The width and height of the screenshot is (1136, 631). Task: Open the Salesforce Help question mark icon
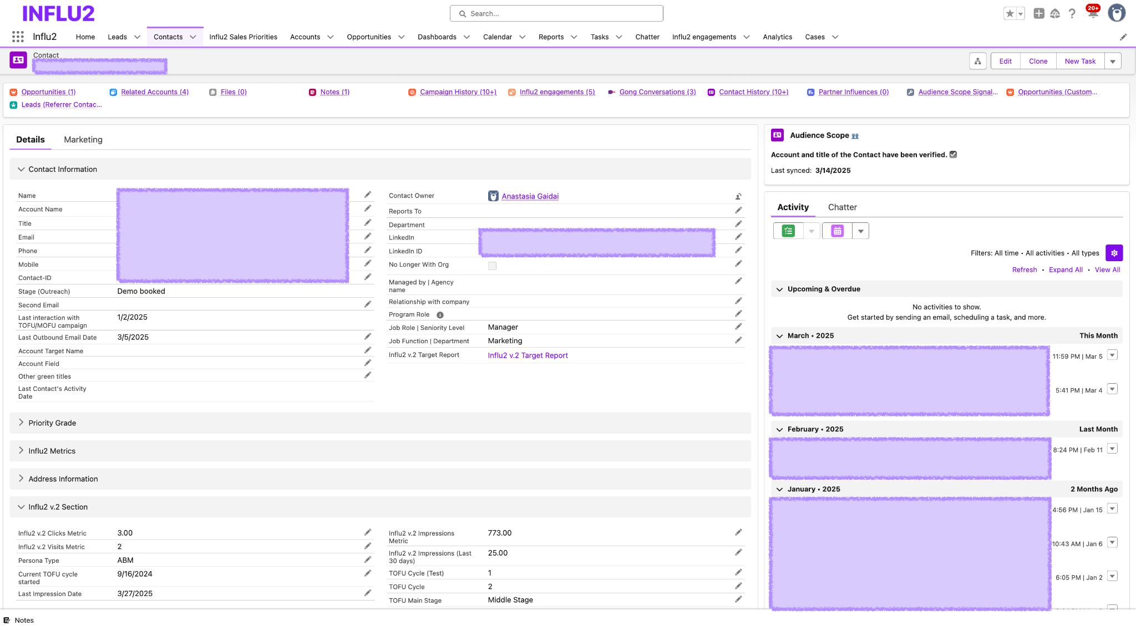(x=1072, y=13)
